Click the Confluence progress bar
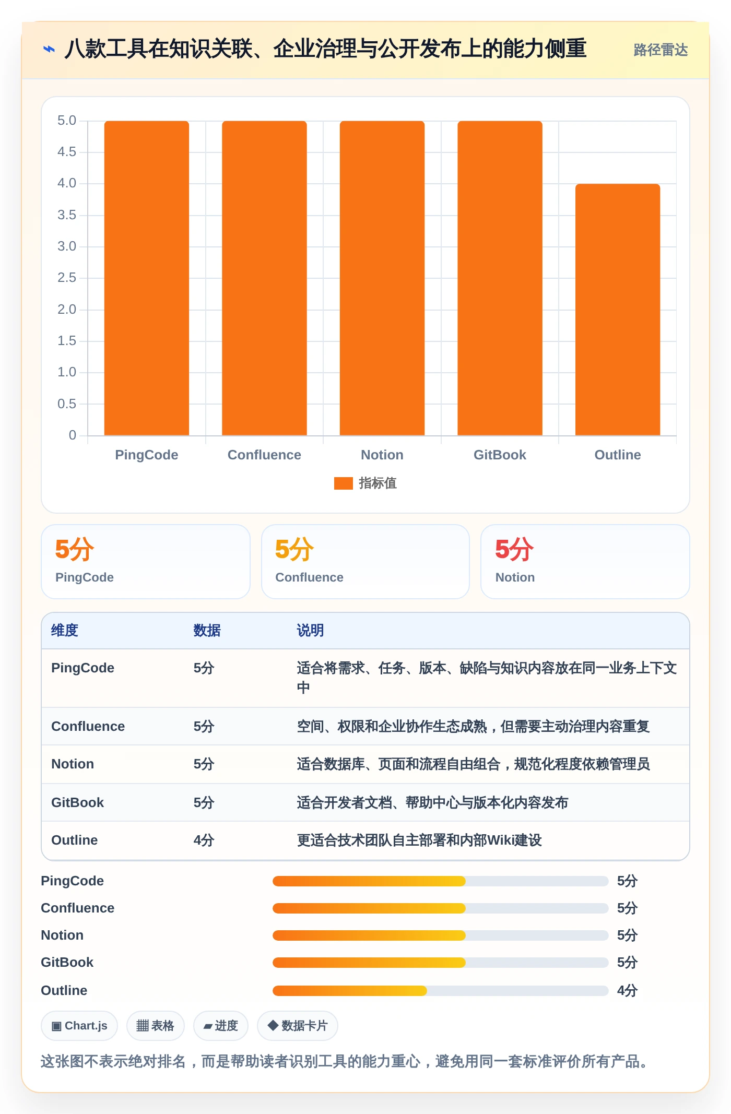The height and width of the screenshot is (1114, 731). (440, 908)
